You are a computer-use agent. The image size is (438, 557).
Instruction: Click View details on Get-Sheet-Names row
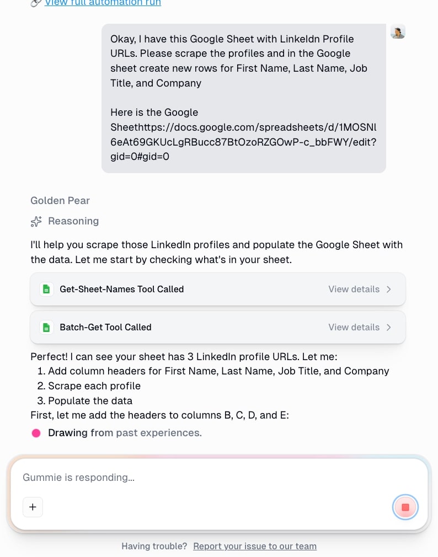[354, 289]
